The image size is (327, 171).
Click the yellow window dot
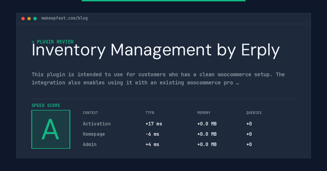[29, 18]
